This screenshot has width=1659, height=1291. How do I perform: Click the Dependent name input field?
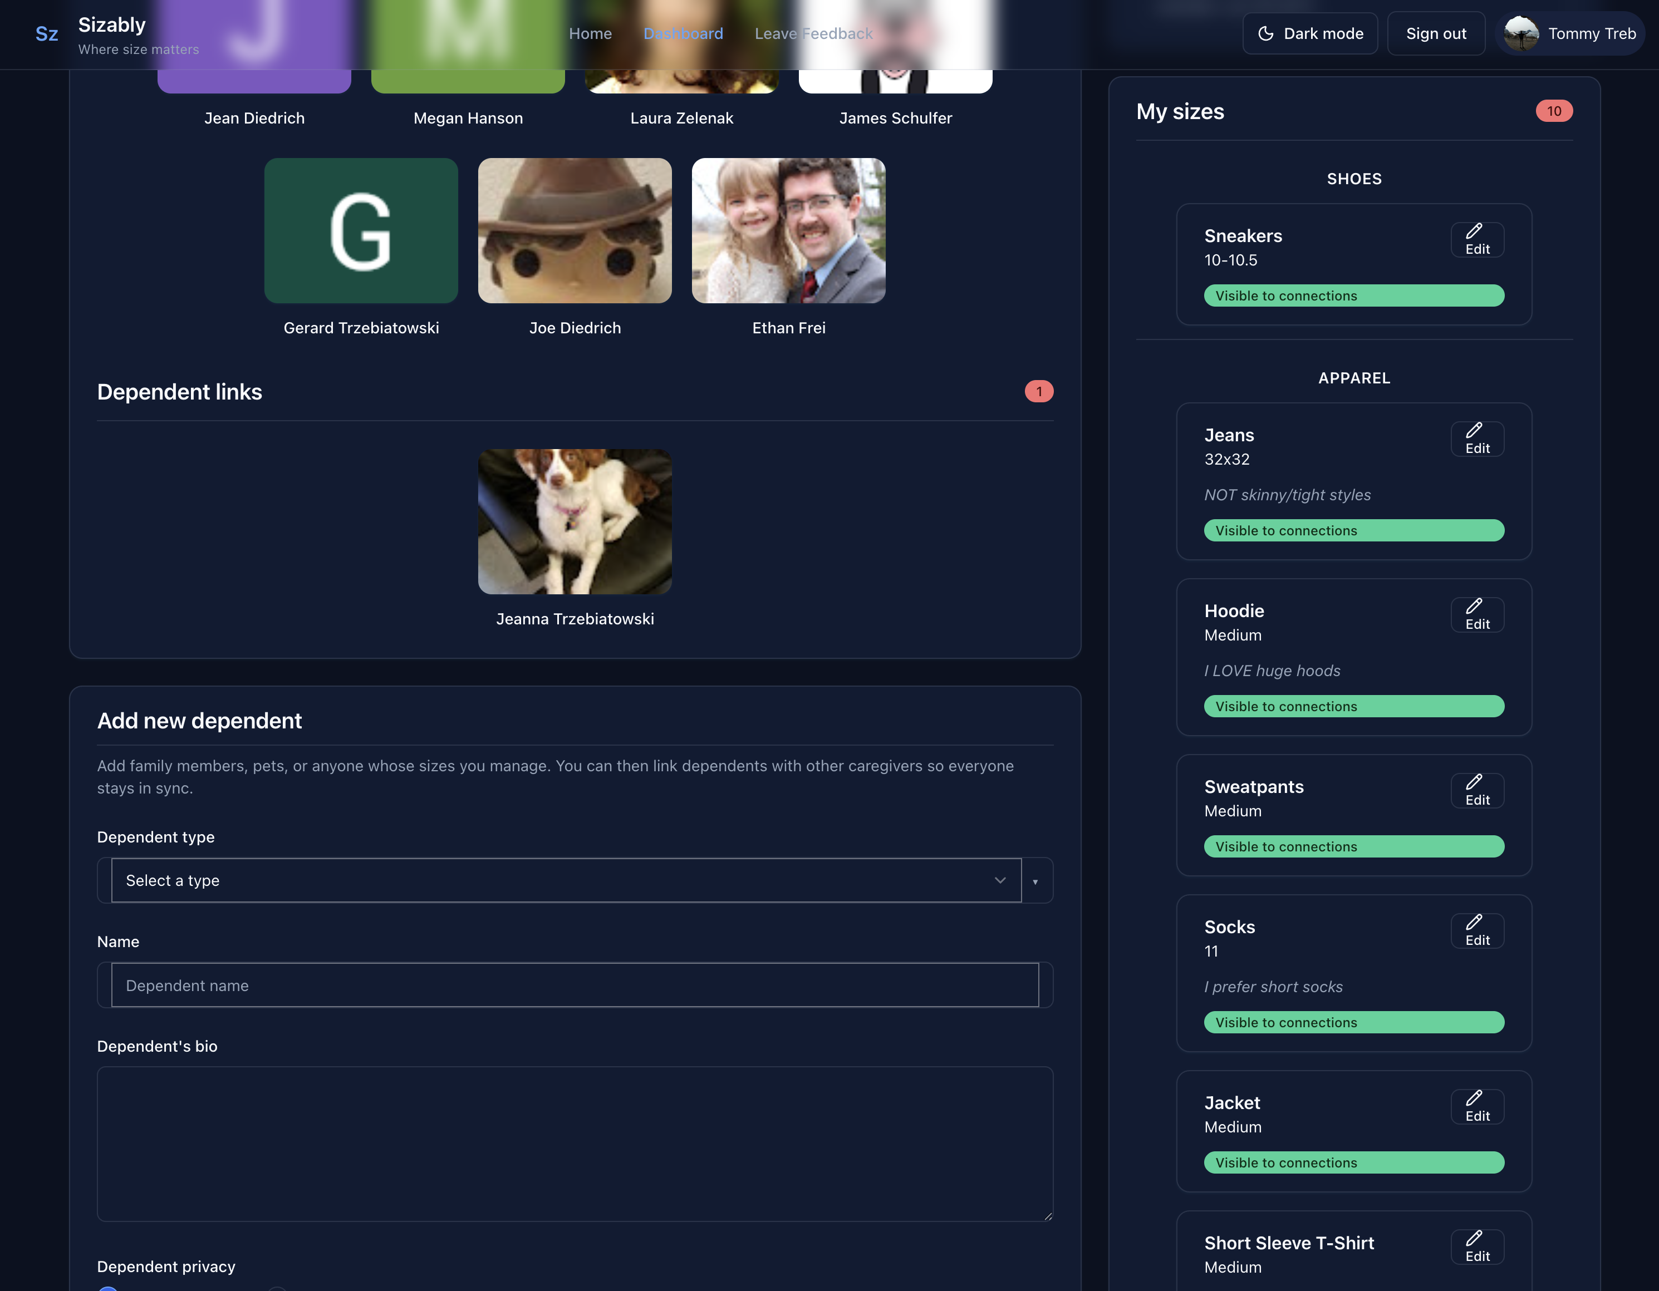[575, 985]
